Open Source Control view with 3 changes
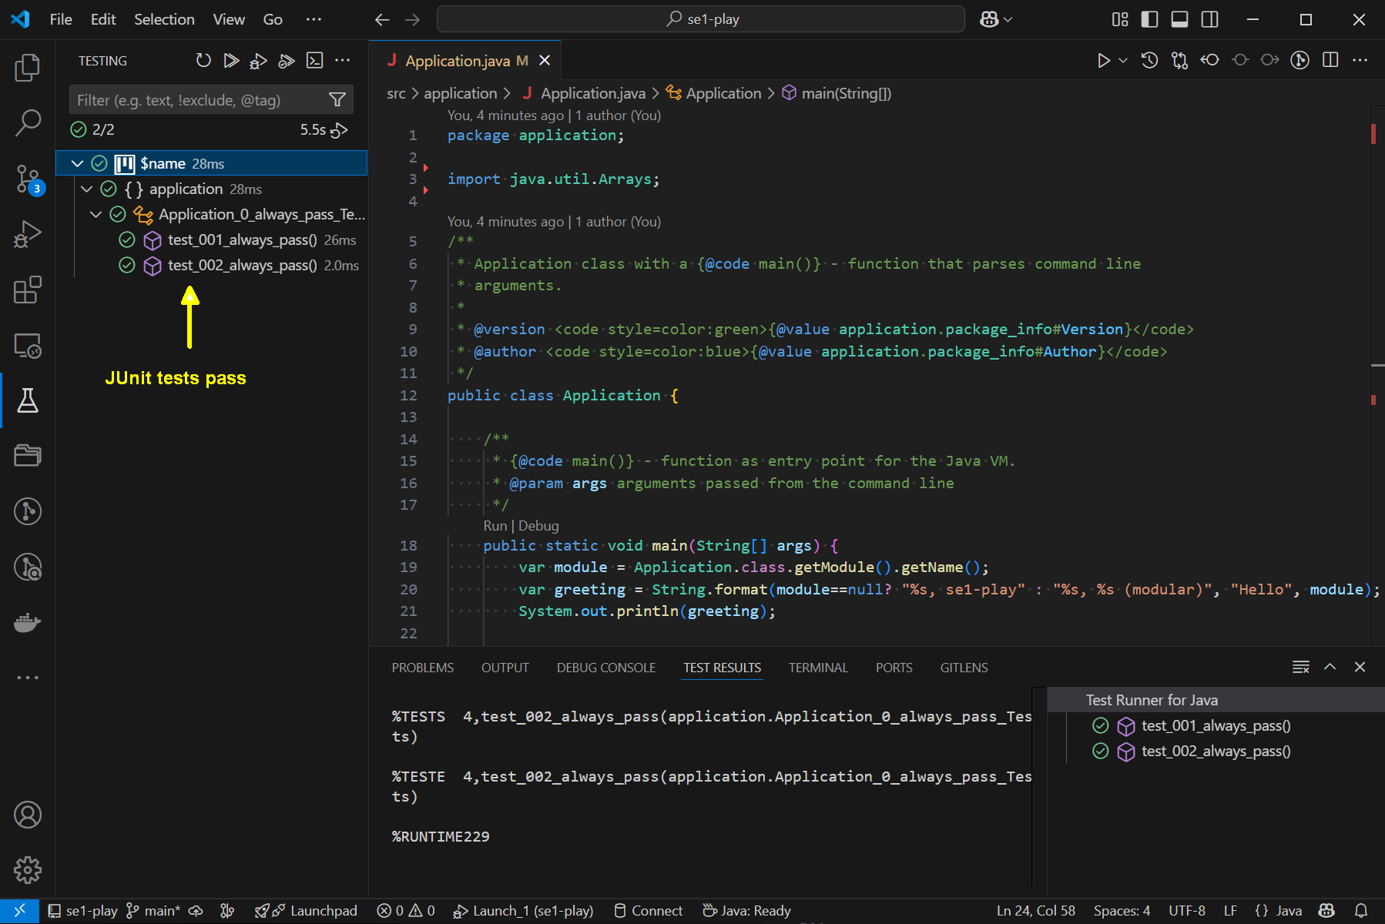Screen dimensions: 1385x924 (x=28, y=179)
